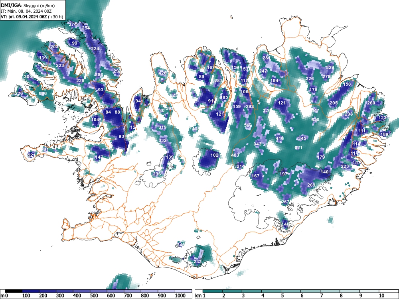Click the 'km' unit label of the legend

pyautogui.click(x=198, y=296)
